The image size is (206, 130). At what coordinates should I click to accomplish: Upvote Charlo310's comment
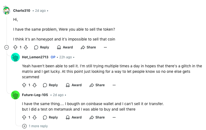[15, 47]
